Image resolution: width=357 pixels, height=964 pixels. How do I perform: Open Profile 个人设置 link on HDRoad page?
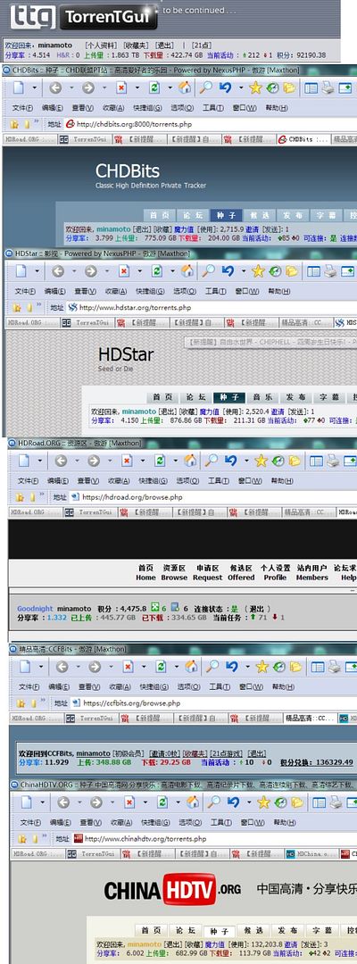[275, 572]
